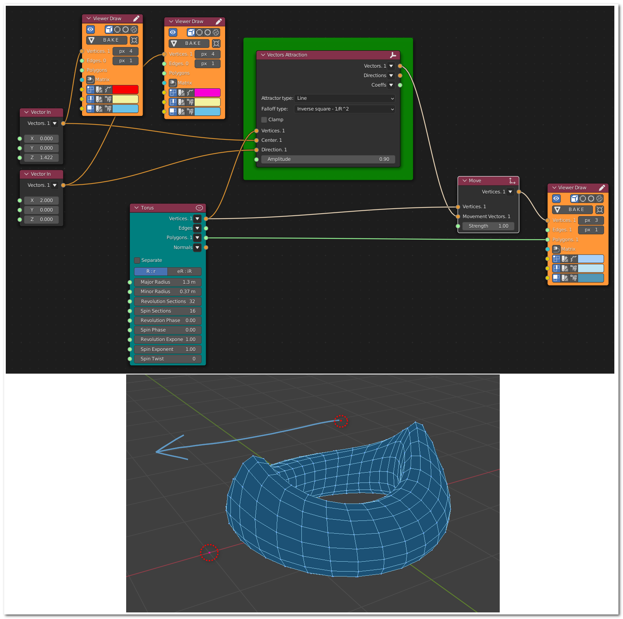The width and height of the screenshot is (623, 619).
Task: Select the swirl shading icon in the red Viewer Draw
Action: tap(134, 29)
